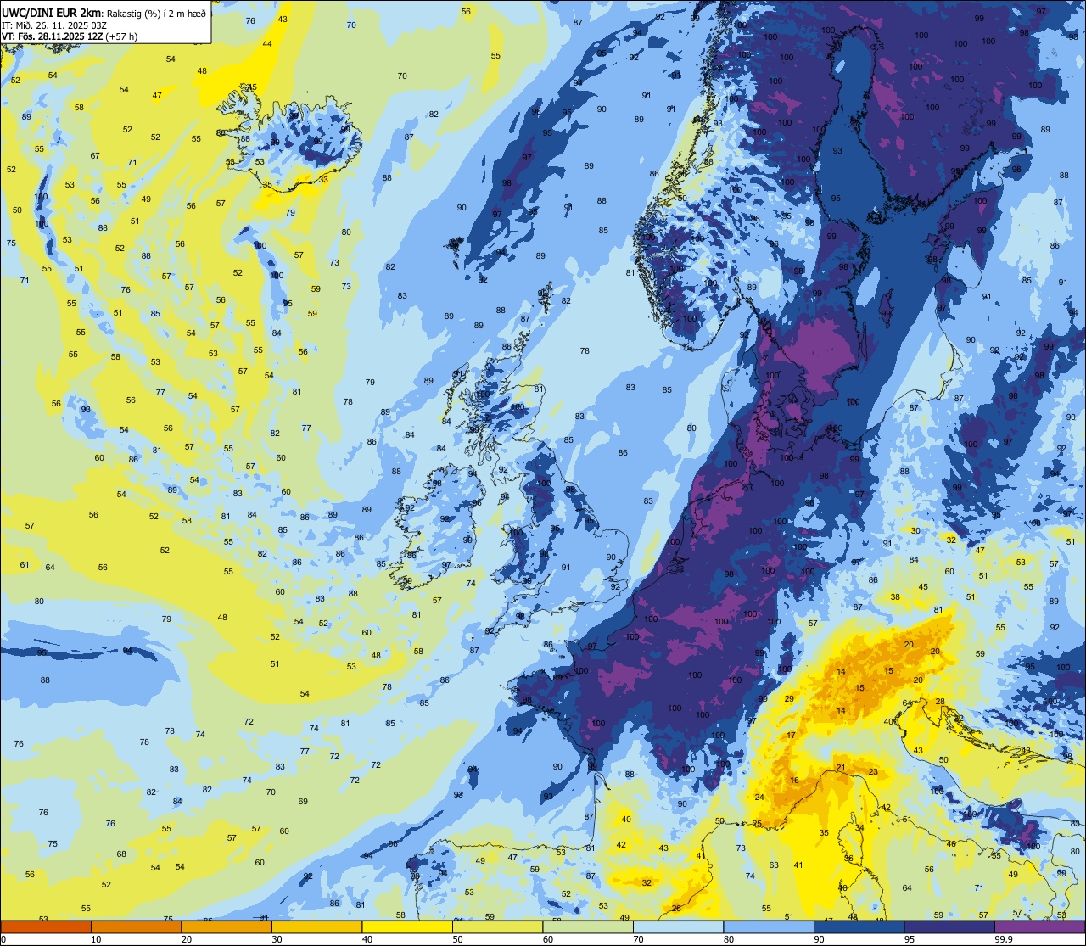Click the 60–70% light green legend swatch
Viewport: 1086px width, 946px height.
tap(588, 927)
